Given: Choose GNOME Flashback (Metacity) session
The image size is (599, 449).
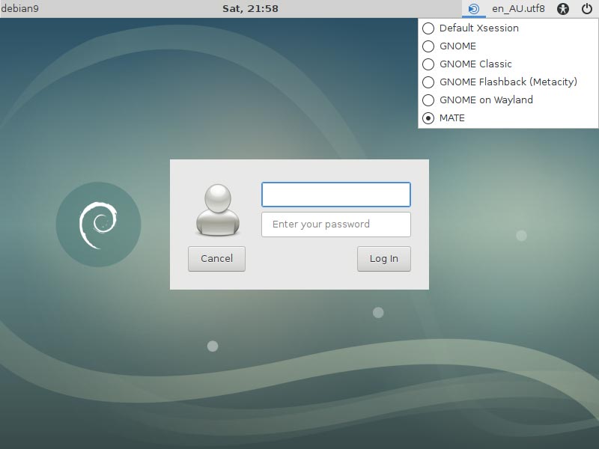Looking at the screenshot, I should coord(508,82).
